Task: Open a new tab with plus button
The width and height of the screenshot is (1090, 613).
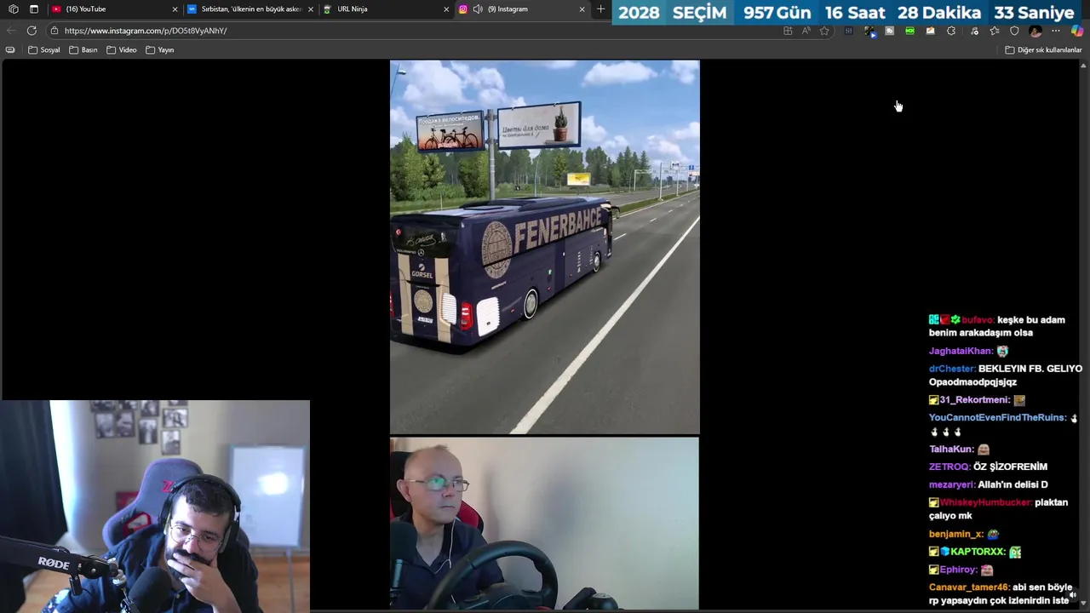Action: 600,9
